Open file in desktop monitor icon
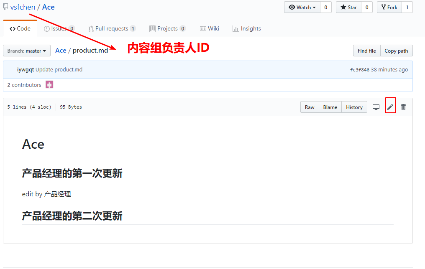425x269 pixels. pos(376,107)
